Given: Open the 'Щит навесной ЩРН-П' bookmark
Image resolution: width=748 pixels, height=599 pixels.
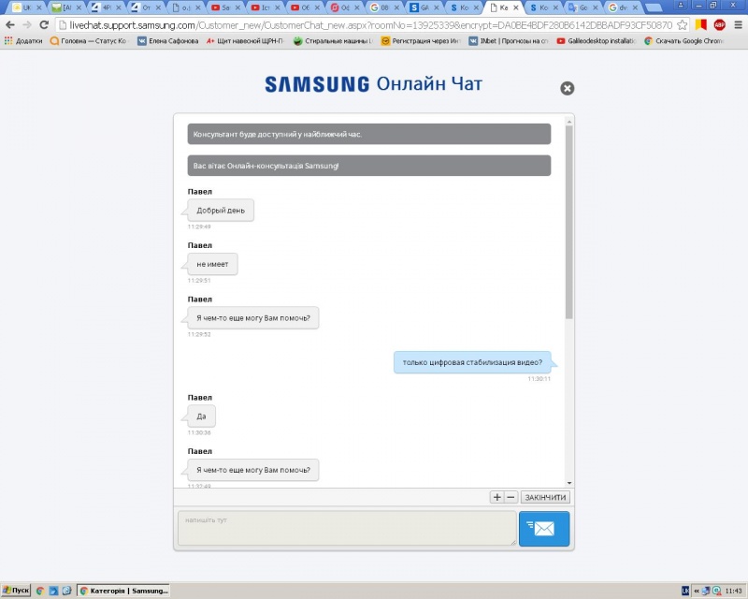Looking at the screenshot, I should point(246,41).
